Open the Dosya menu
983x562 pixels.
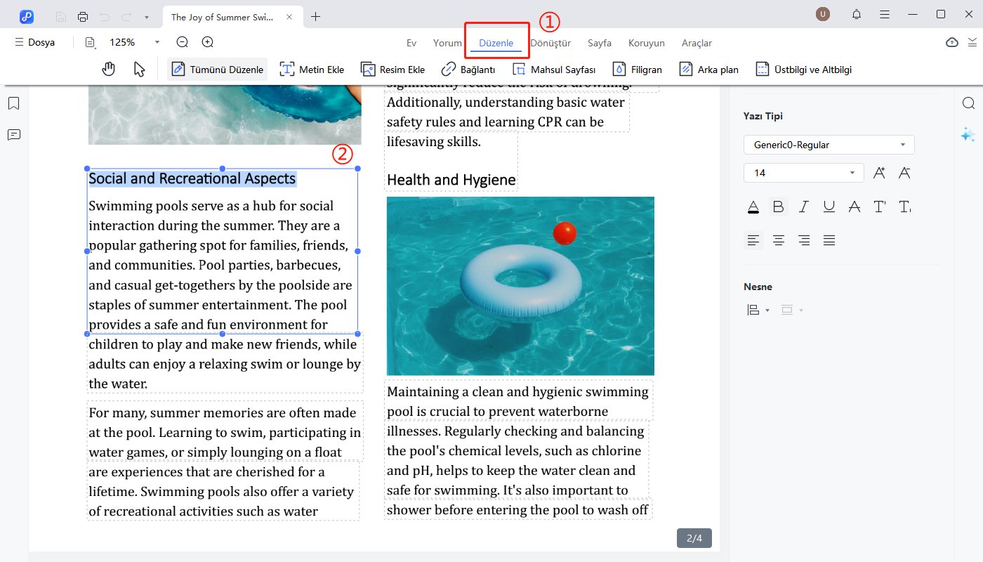(34, 42)
